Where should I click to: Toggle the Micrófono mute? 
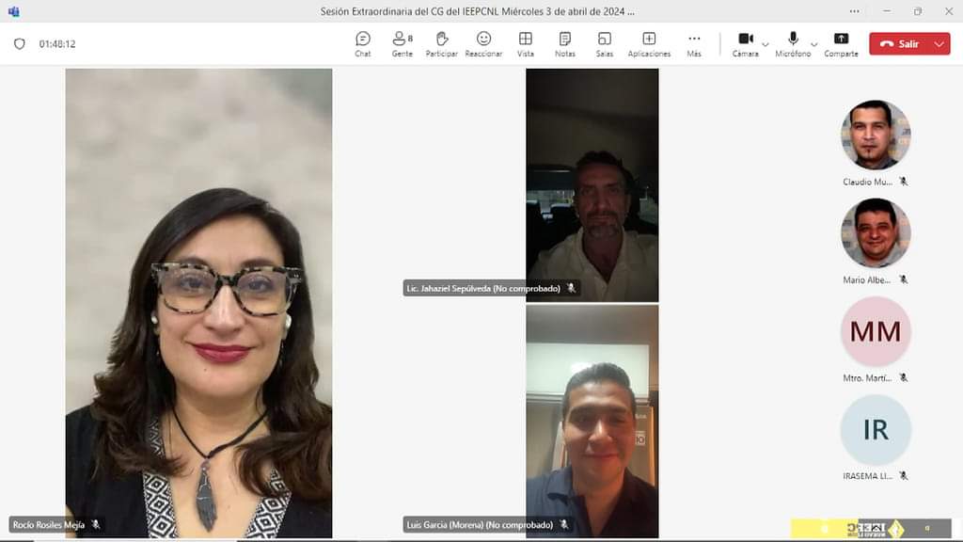click(793, 44)
